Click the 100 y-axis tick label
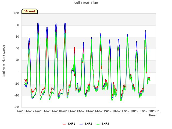The image size is (172, 129). pos(16,13)
